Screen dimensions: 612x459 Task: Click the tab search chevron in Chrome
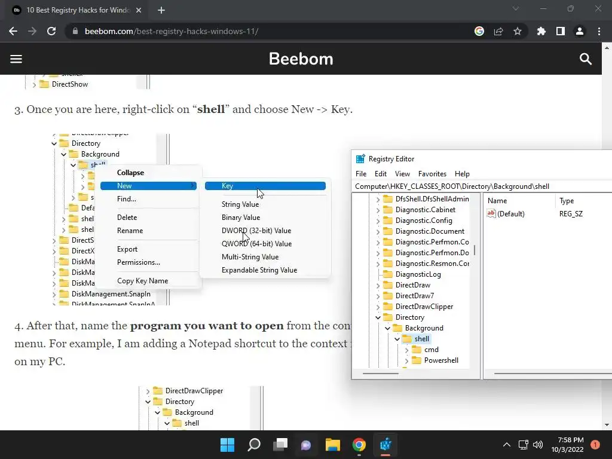point(516,8)
